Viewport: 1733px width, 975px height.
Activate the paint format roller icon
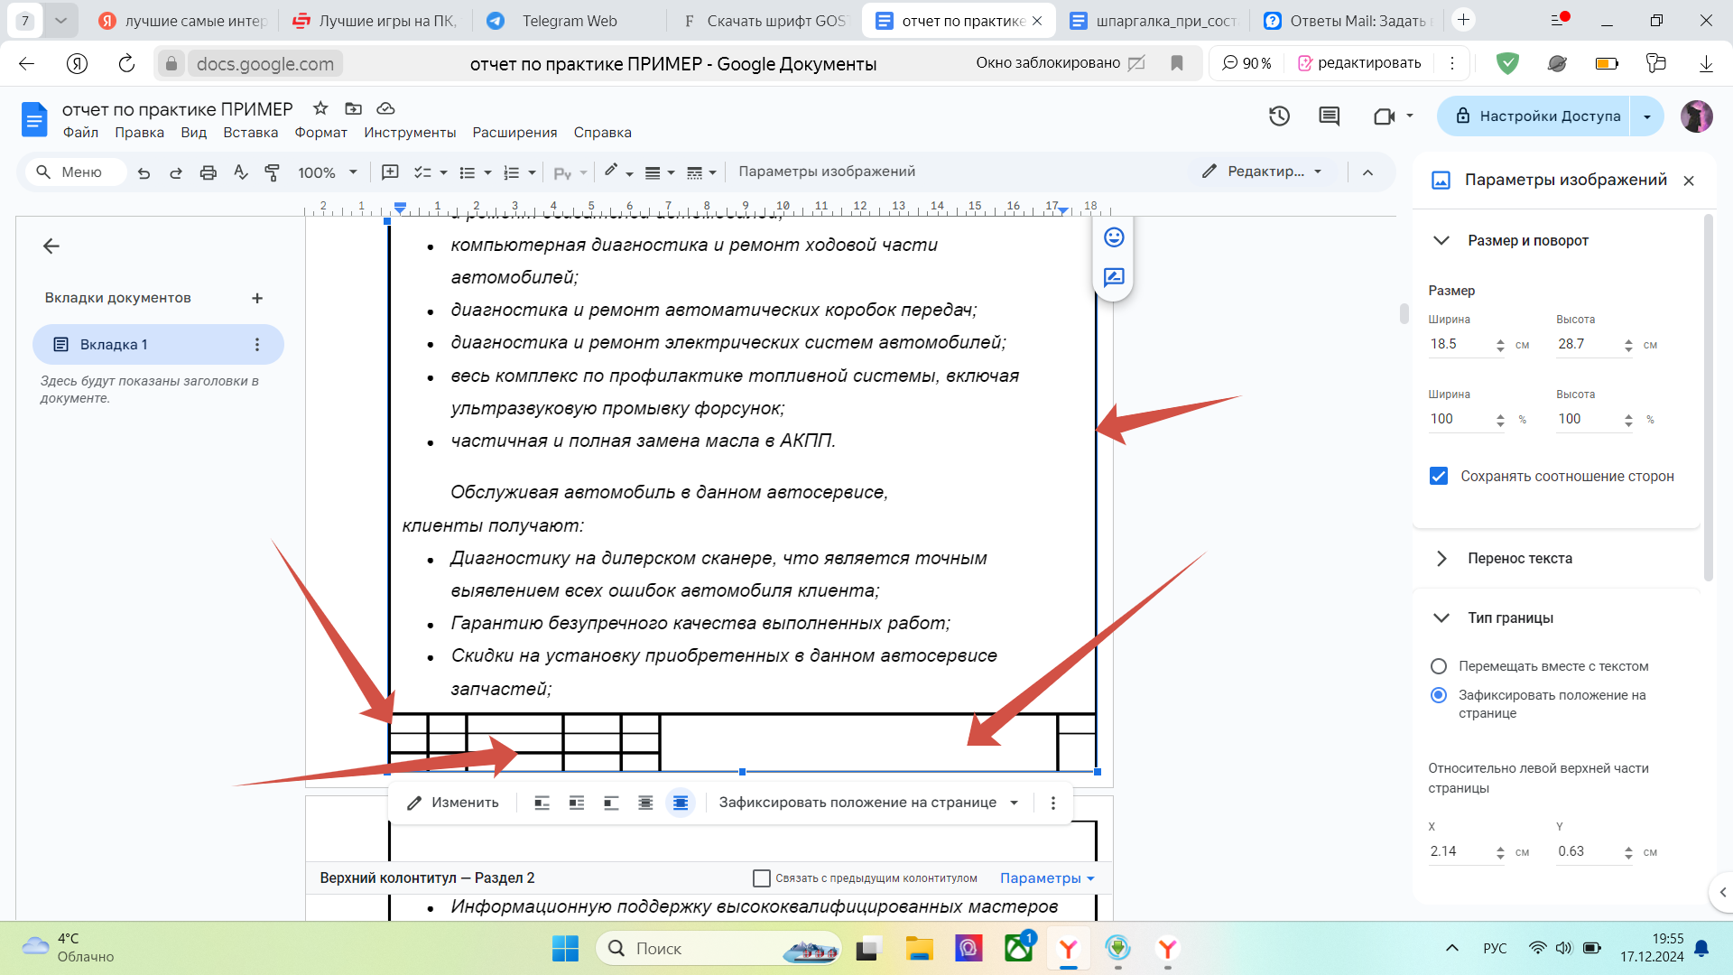[x=272, y=172]
